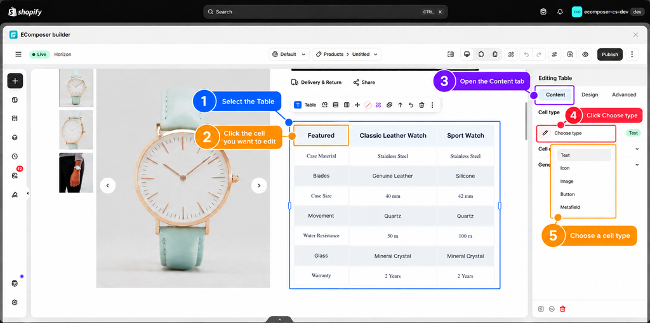Viewport: 650px width, 323px height.
Task: Select Button cell type option
Action: pyautogui.click(x=584, y=194)
